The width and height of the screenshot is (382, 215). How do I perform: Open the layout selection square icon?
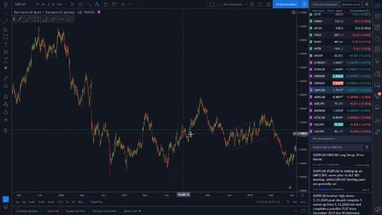212,4
